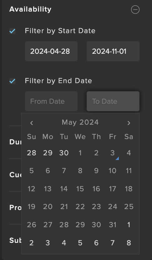This screenshot has width=152, height=260.
Task: Choose May 12 in the Sunday column
Action: (x=32, y=189)
